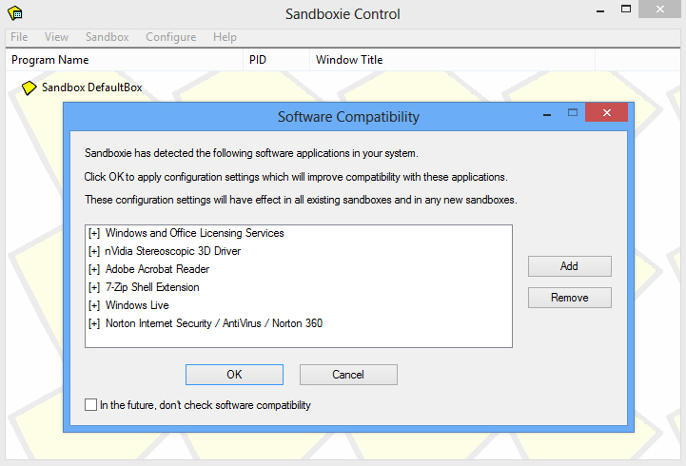Screen dimensions: 686x466
Task: Click the Program Name column header
Action: 125,60
